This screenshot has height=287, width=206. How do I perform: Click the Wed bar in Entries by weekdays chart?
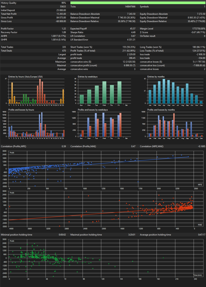pos(104,92)
